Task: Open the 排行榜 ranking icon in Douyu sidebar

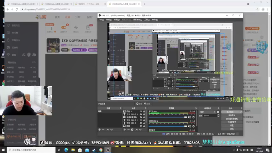Action: click(x=8, y=33)
